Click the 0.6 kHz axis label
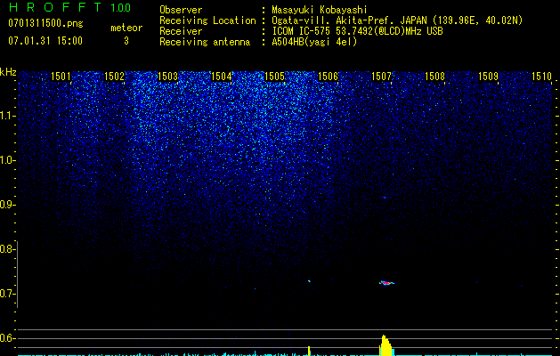Image resolution: width=560 pixels, height=356 pixels. tap(7, 338)
